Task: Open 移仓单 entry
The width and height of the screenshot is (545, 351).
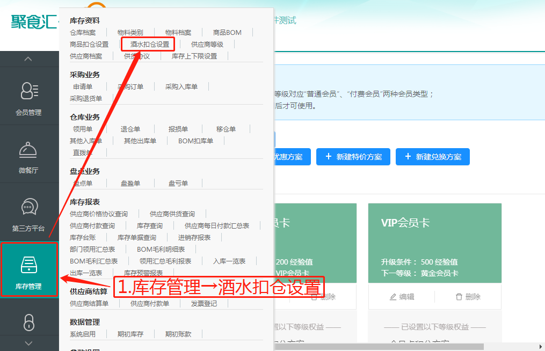Action: tap(226, 129)
